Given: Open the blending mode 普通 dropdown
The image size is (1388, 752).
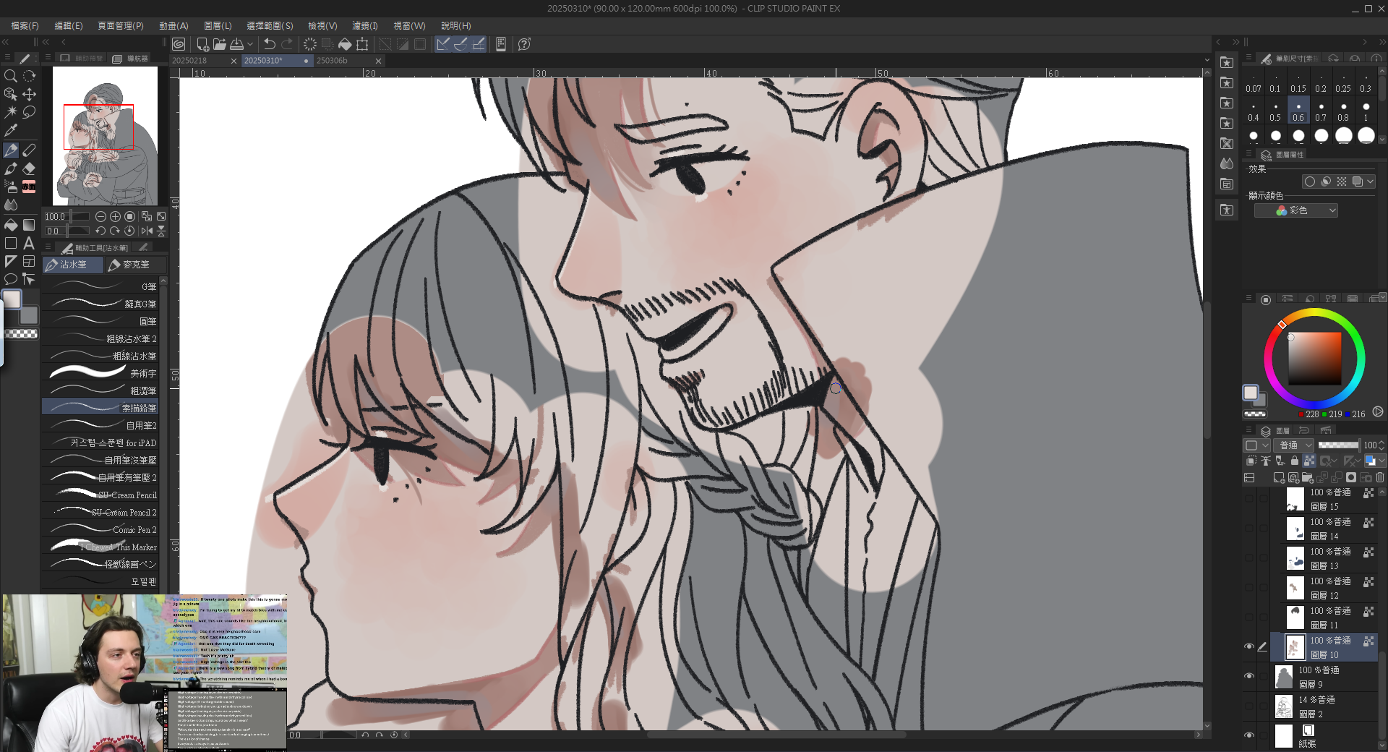Looking at the screenshot, I should 1295,445.
